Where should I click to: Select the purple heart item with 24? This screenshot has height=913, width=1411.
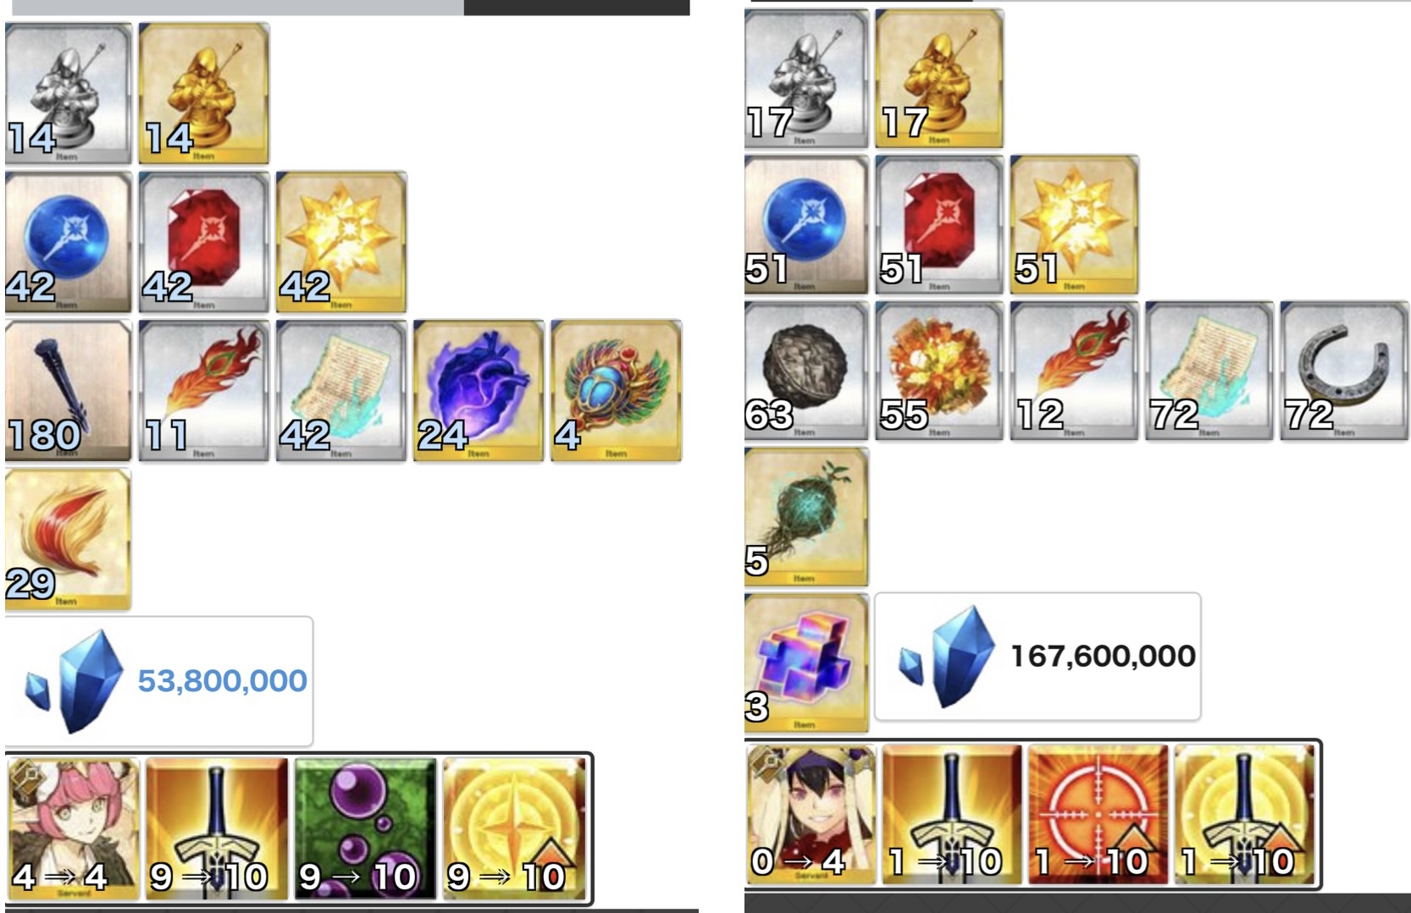(479, 391)
